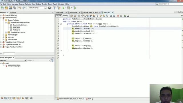Image resolution: width=183 pixels, height=103 pixels.
Task: Click the Find Selection magnifier in editor toolbar
Action: tap(84, 16)
